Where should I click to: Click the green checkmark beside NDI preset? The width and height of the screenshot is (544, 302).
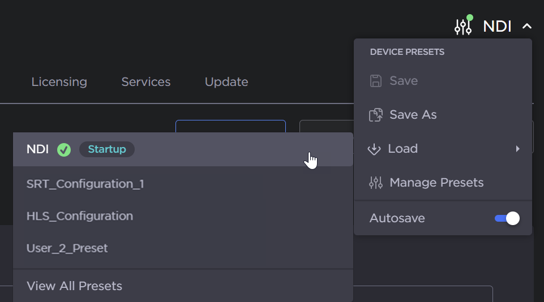[x=64, y=150]
